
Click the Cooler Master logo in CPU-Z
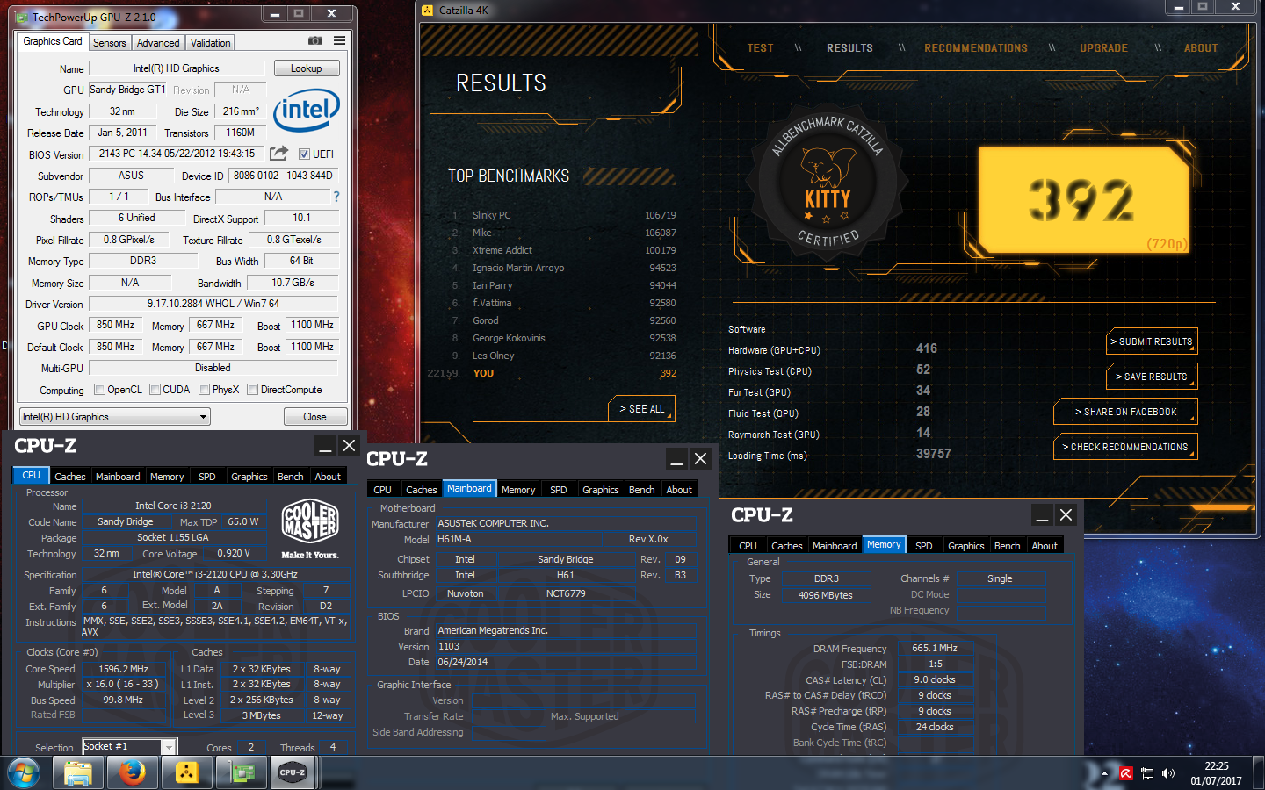pyautogui.click(x=310, y=529)
